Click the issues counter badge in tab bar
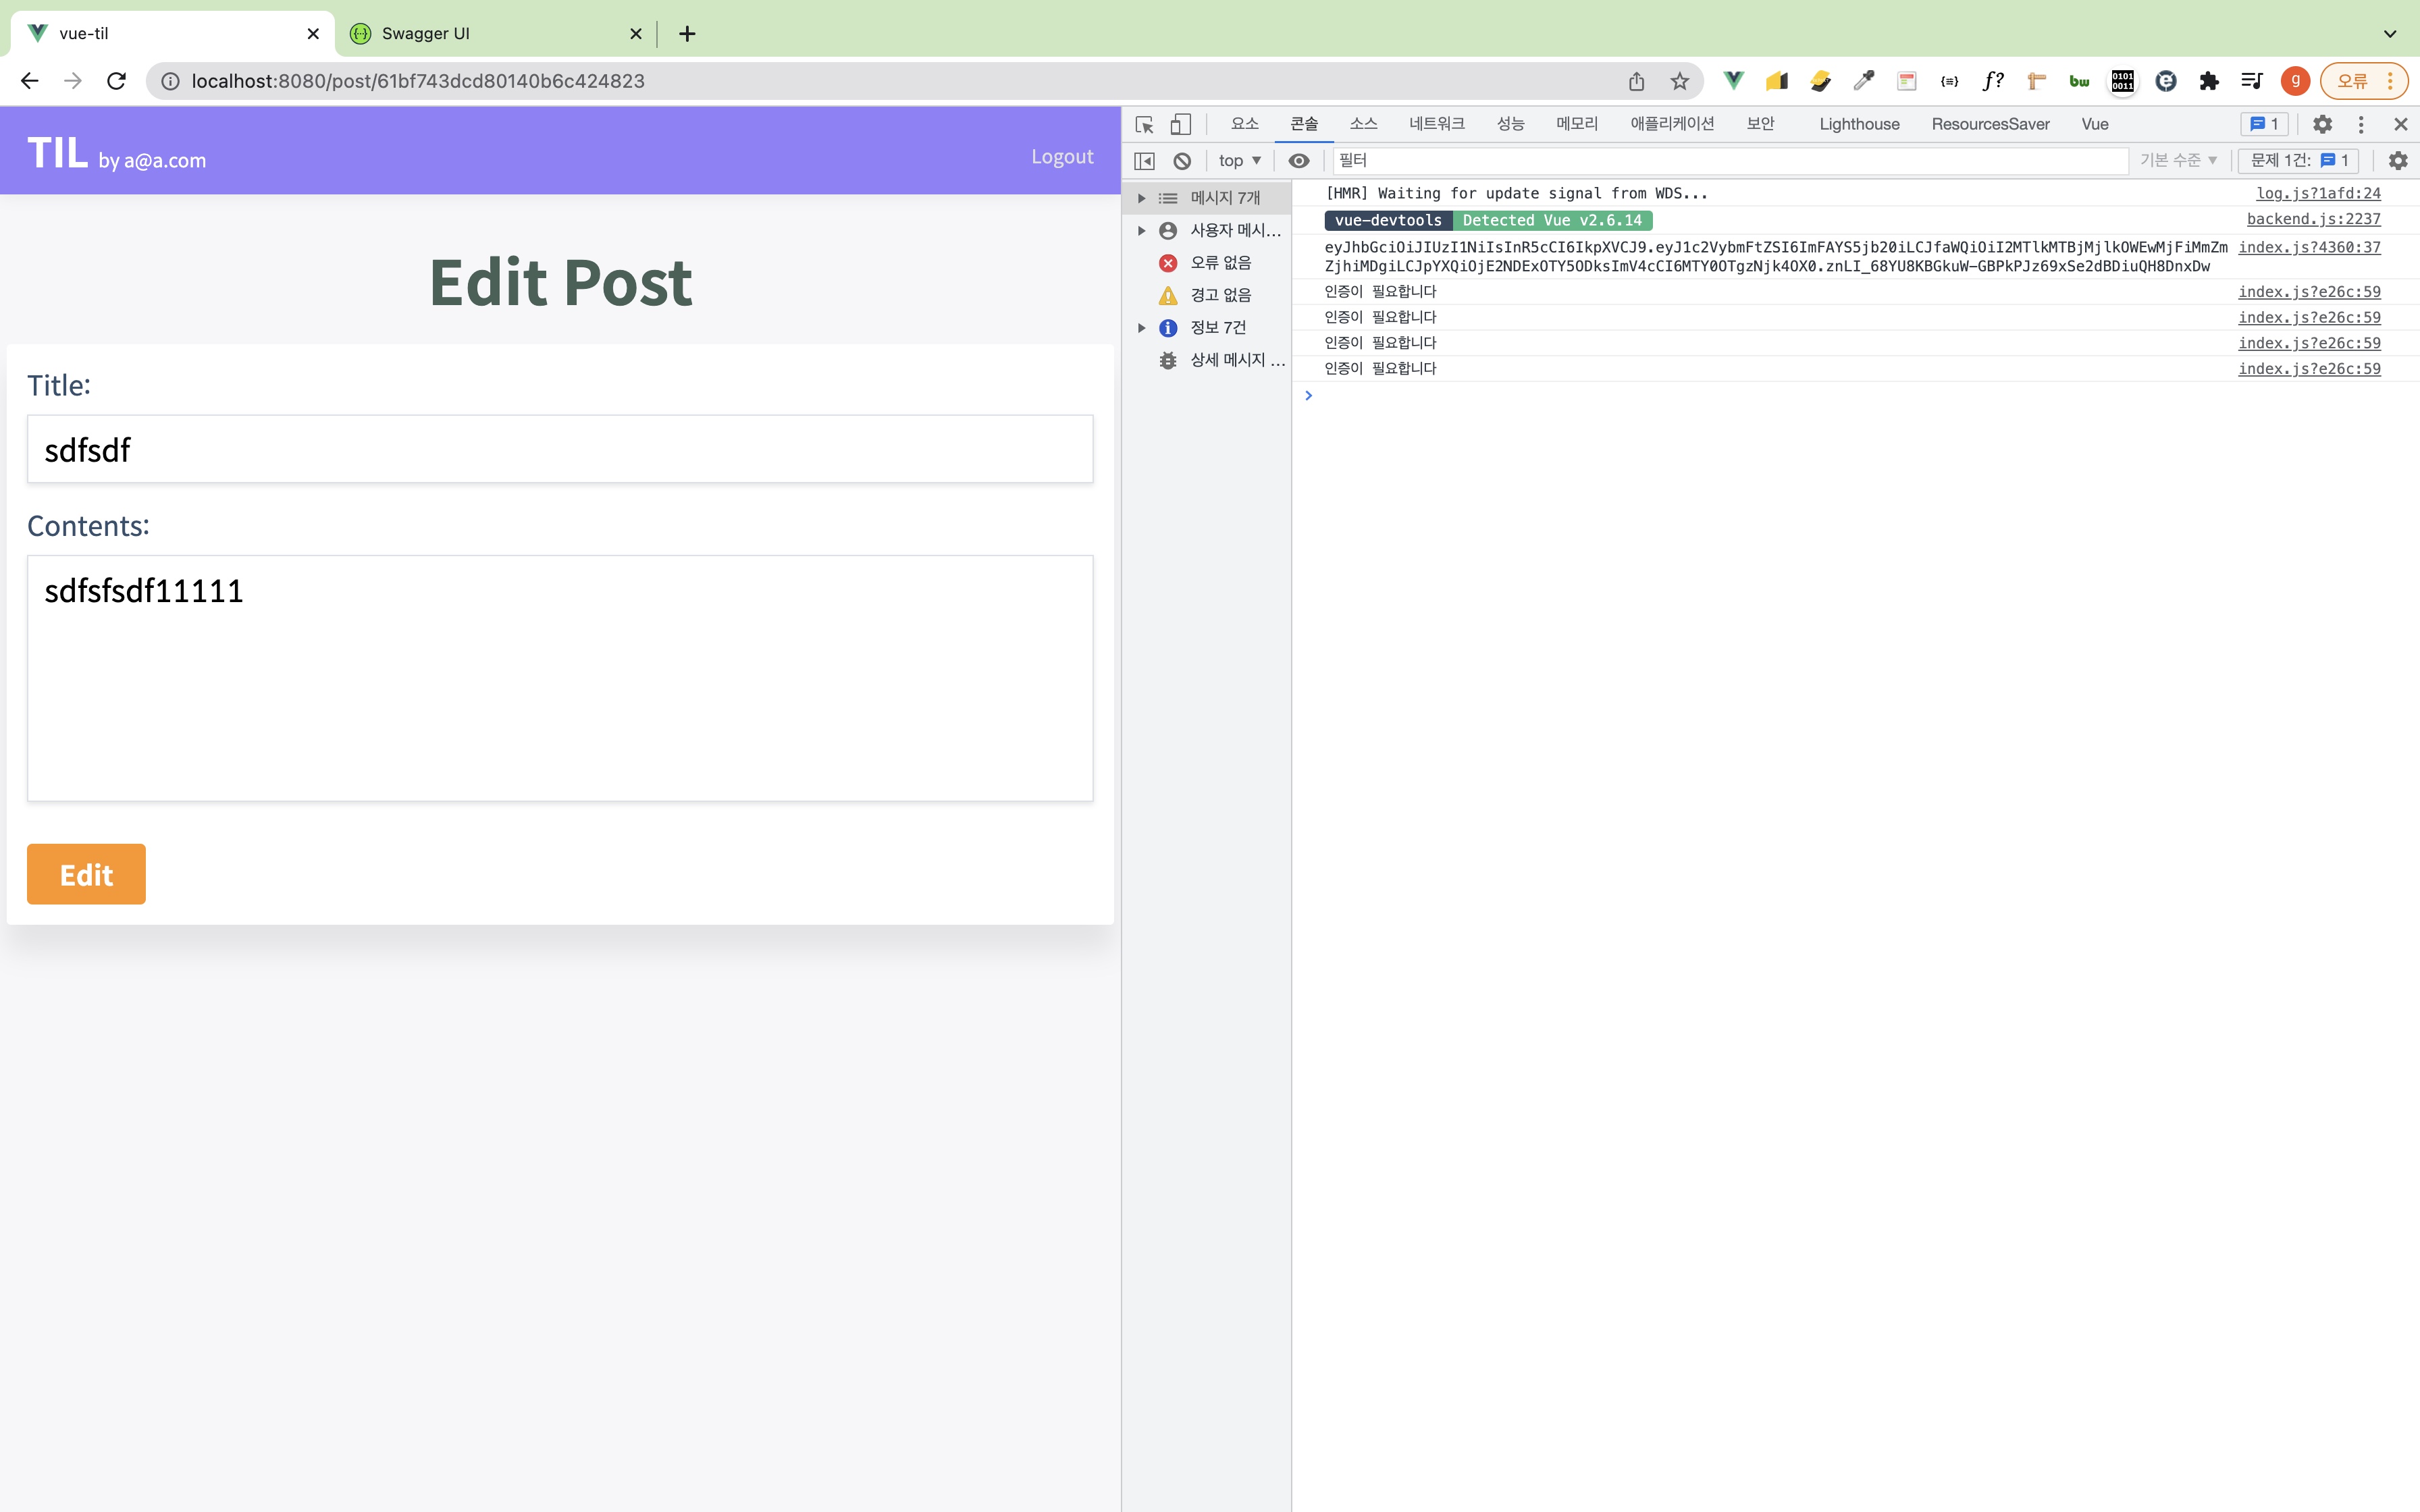This screenshot has width=2420, height=1512. (x=2264, y=124)
